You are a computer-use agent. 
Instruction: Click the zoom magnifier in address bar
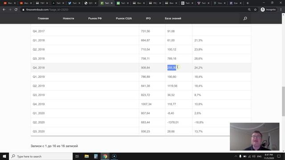click(249, 10)
